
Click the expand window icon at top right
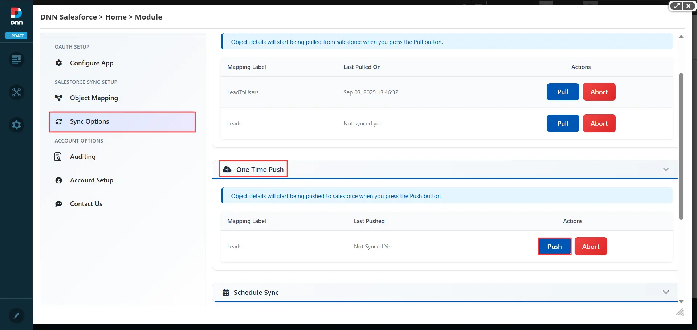[677, 6]
